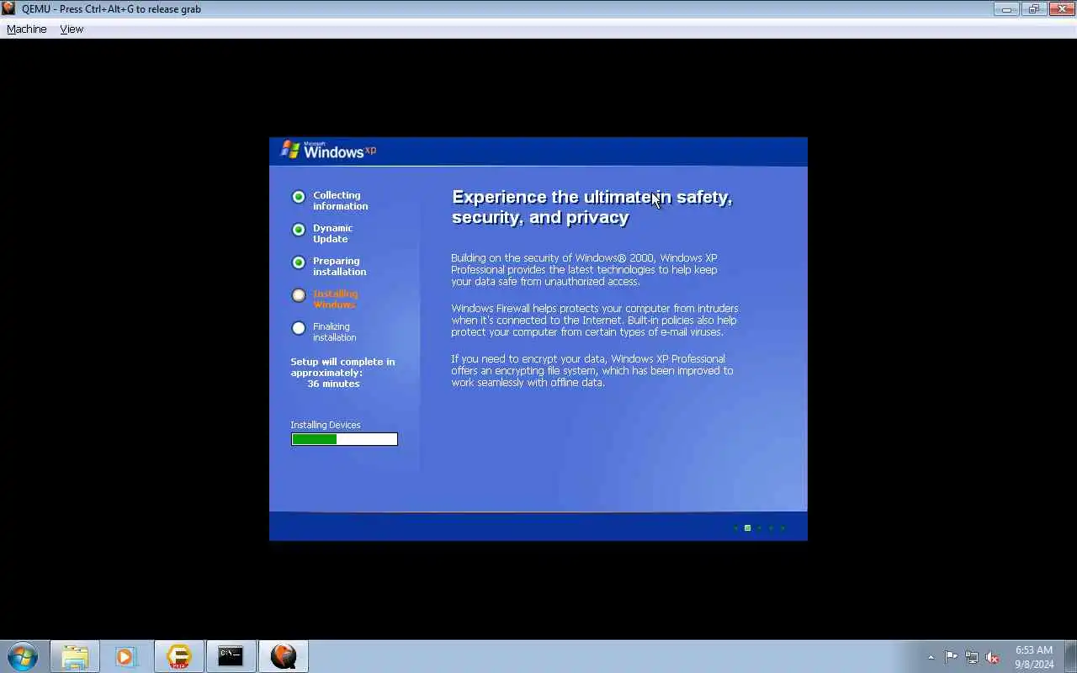1077x673 pixels.
Task: Click the "Preparing installation" text
Action: 340,266
